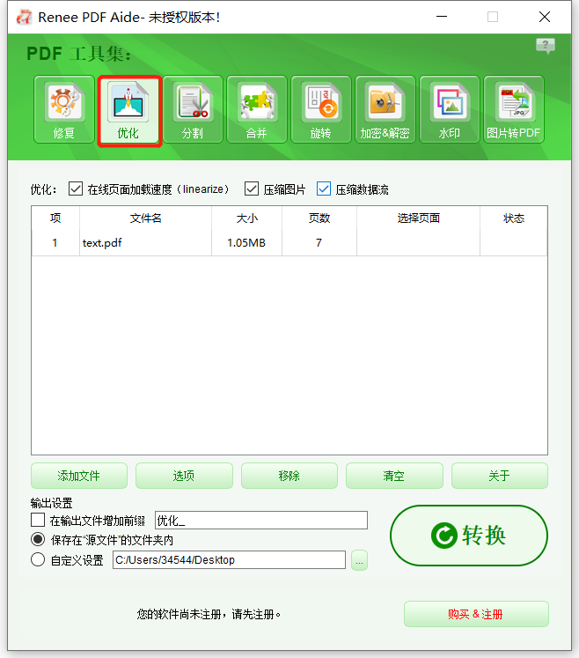Enable 在输出文件增加前缀 checkbox

tap(38, 520)
